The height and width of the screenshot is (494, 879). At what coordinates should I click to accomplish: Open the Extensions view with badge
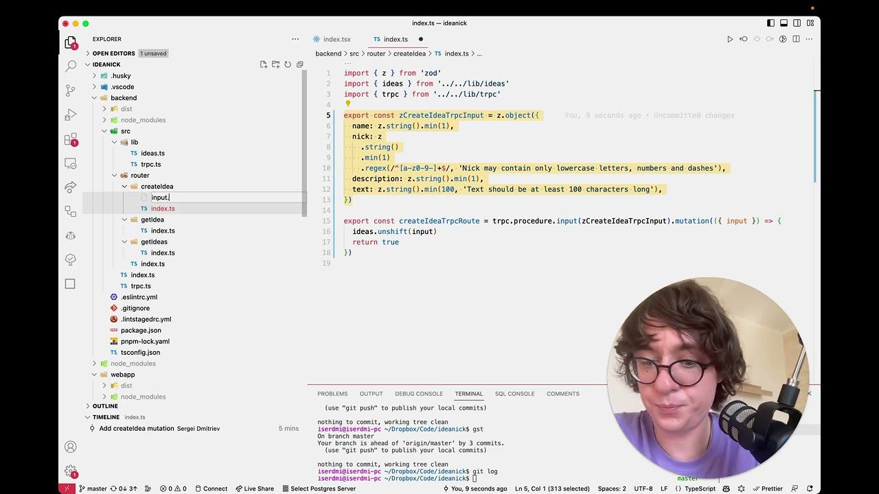point(71,139)
